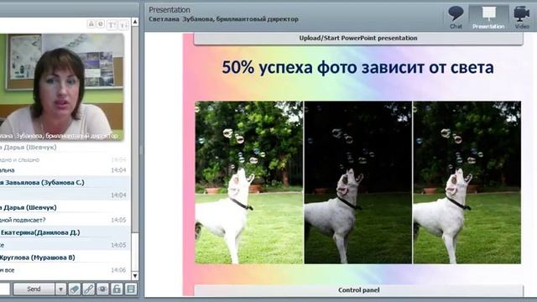Open the Video tab with camera icon

tap(522, 17)
